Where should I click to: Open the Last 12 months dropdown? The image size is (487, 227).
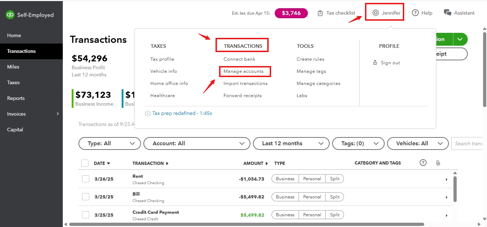(291, 143)
